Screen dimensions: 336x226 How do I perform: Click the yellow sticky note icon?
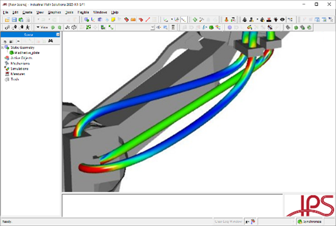113,19
